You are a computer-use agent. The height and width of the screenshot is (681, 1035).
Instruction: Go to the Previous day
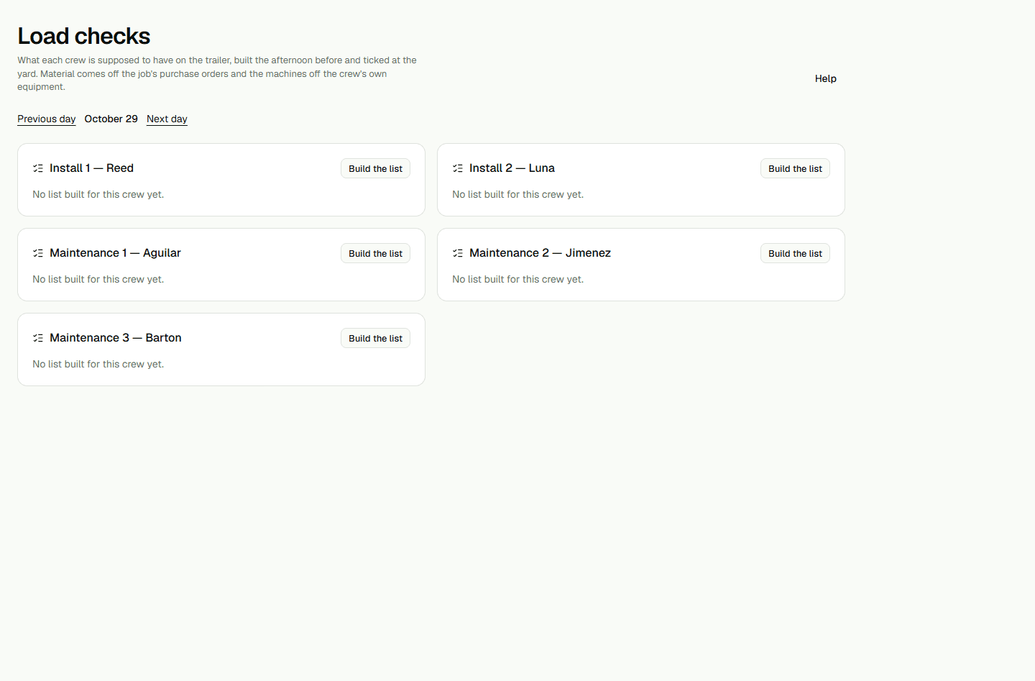[x=47, y=119]
